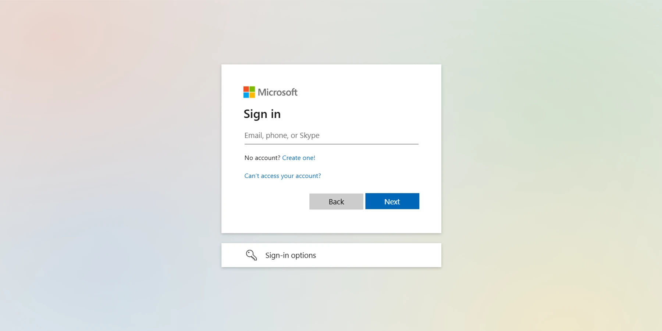The image size is (662, 331).
Task: Click the Microsoft wordmark text
Action: point(277,92)
